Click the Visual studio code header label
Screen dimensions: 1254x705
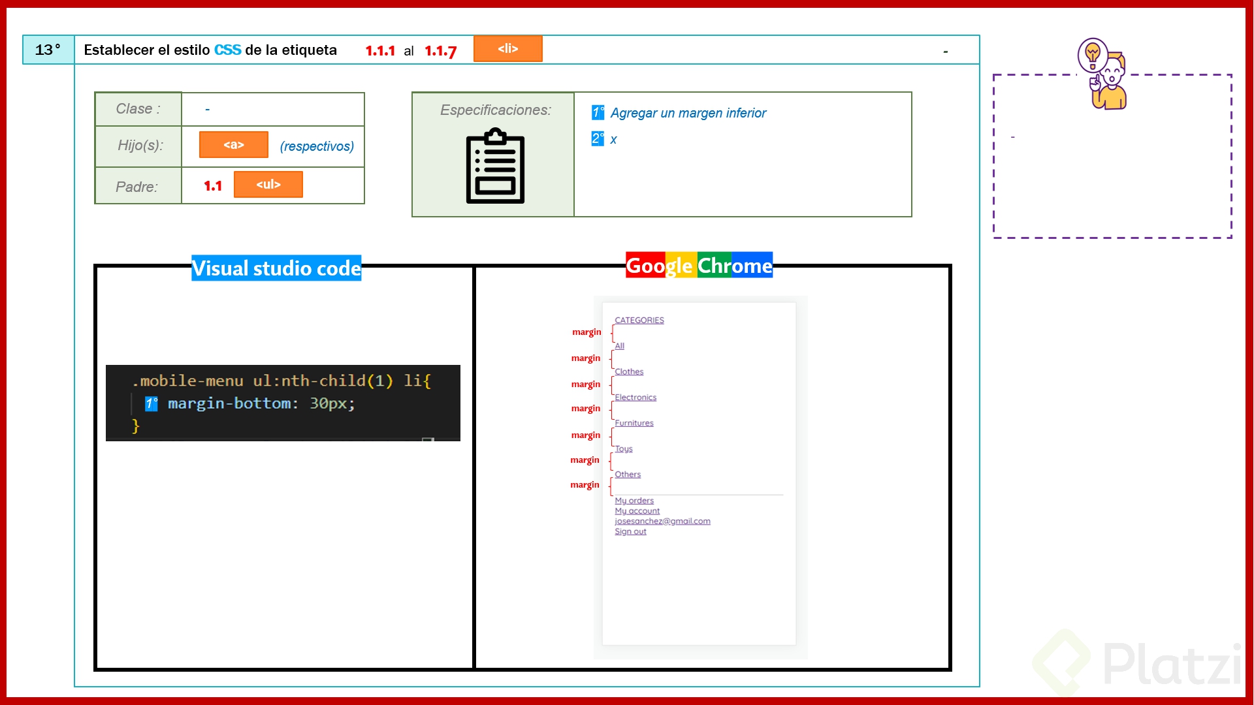(x=276, y=268)
